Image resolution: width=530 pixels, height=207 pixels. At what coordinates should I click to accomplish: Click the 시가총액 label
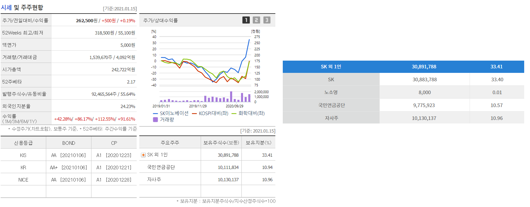pos(12,70)
